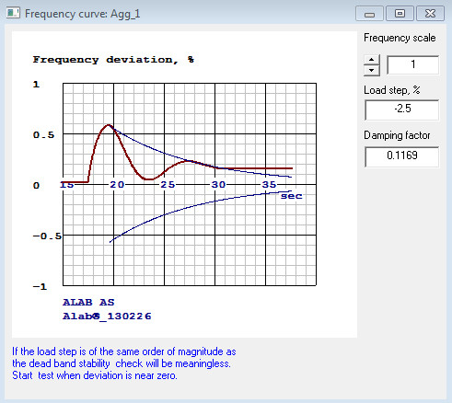Image resolution: width=452 pixels, height=403 pixels.
Task: Click the blue dead band warning text
Action: click(124, 363)
